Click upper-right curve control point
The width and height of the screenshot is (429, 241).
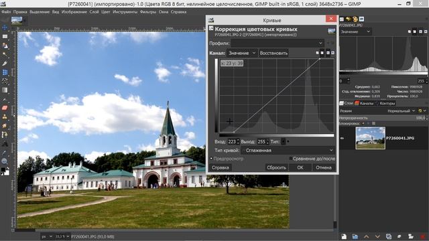coord(320,59)
